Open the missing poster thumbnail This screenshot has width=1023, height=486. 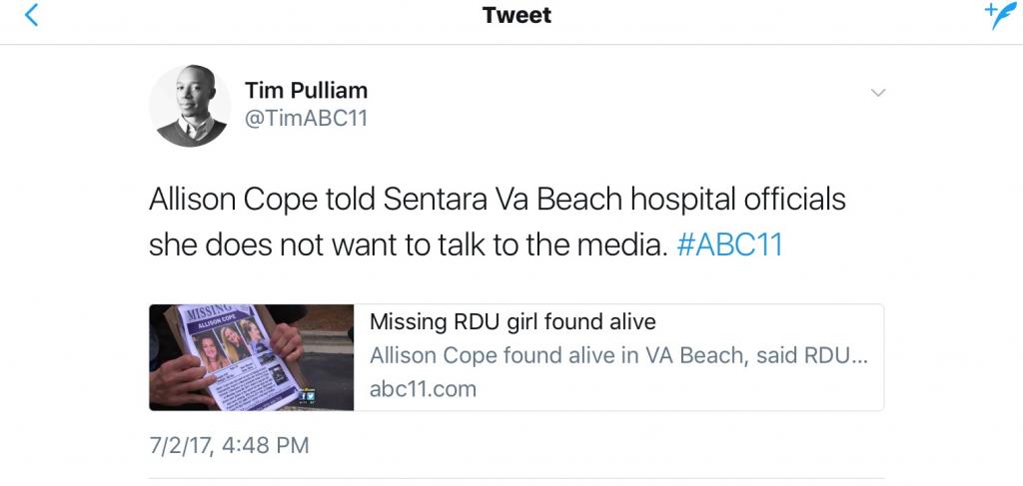point(251,357)
